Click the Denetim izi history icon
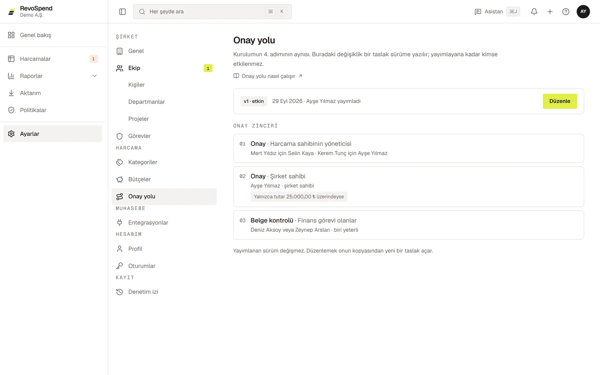This screenshot has width=600, height=375. (120, 292)
